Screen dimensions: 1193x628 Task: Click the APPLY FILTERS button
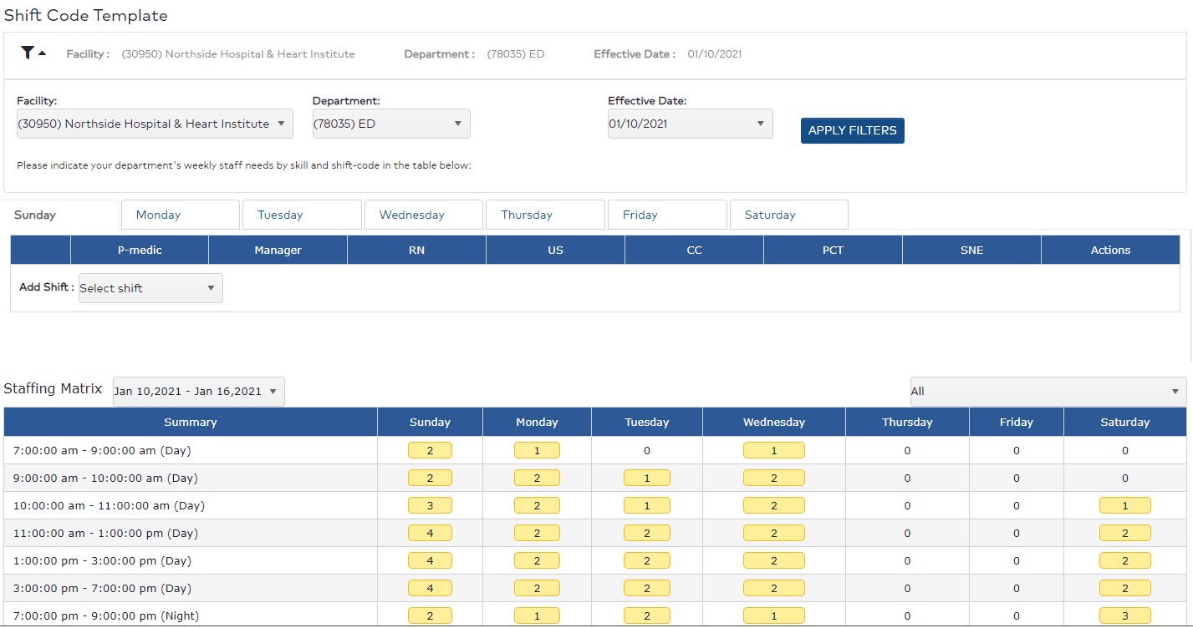point(851,130)
